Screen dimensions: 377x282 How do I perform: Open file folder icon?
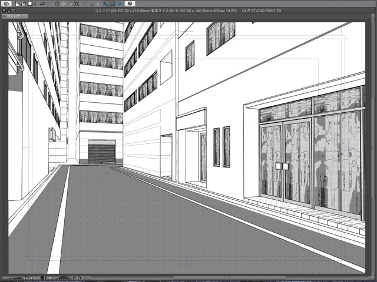pos(24,4)
